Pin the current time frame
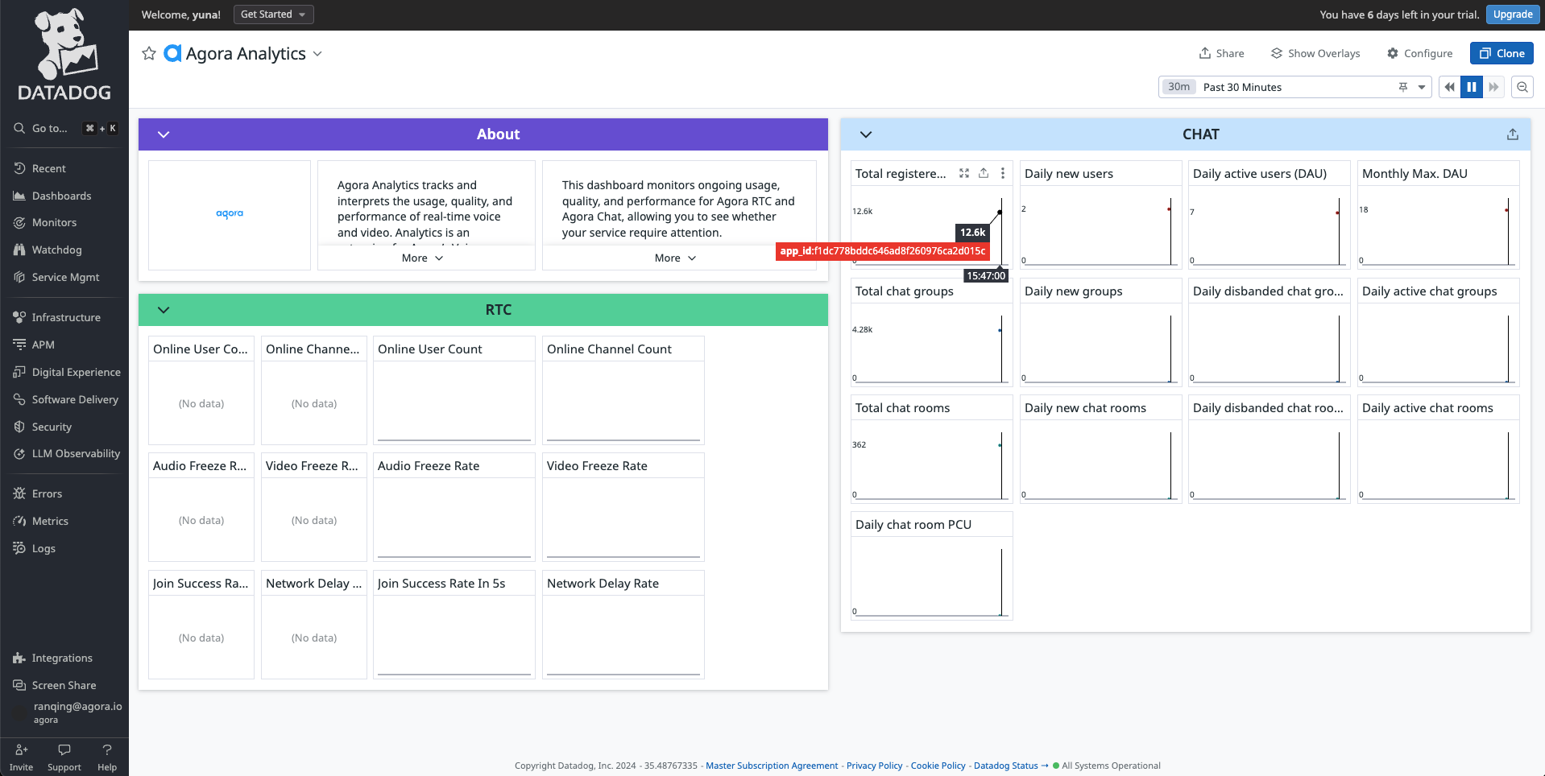The height and width of the screenshot is (776, 1545). [x=1403, y=87]
